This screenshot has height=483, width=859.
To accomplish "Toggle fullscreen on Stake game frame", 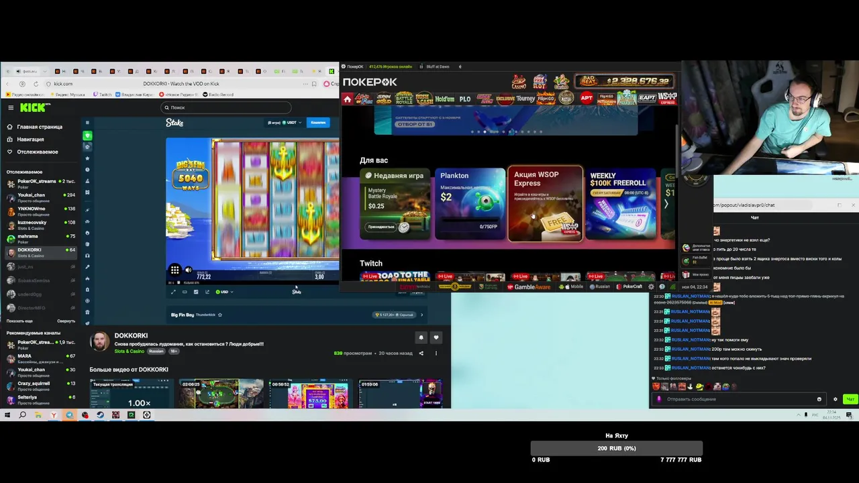I will pos(173,292).
